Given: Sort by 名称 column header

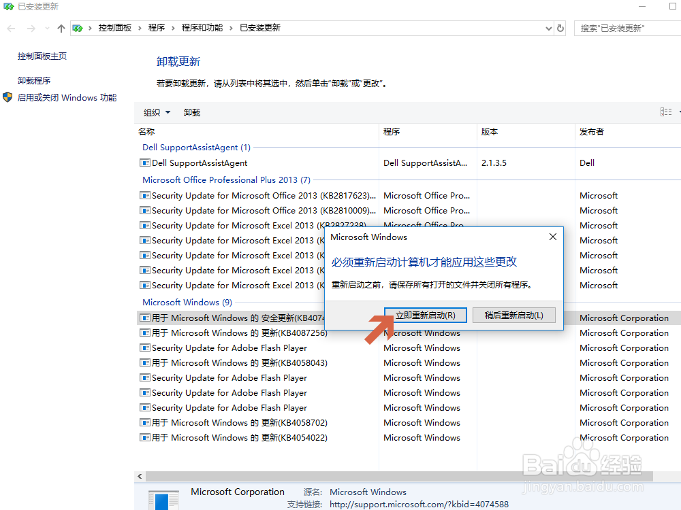Looking at the screenshot, I should click(x=146, y=131).
